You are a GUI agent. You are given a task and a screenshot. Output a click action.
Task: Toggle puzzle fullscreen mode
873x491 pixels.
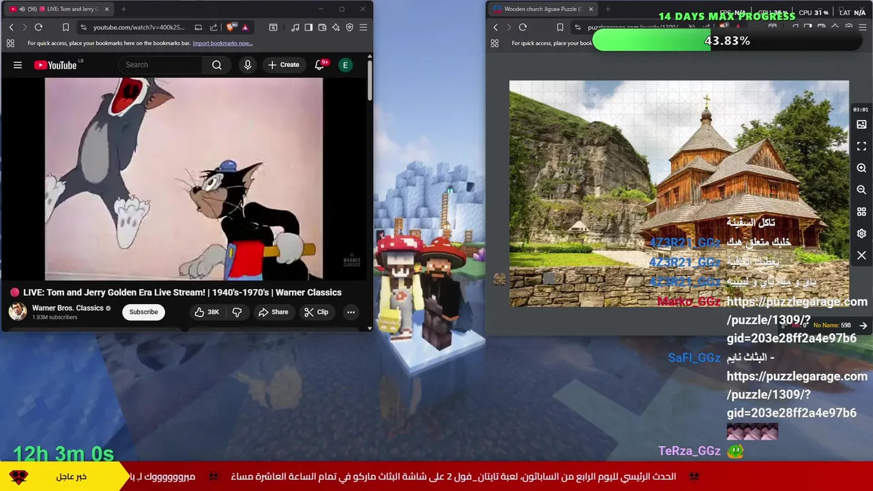[861, 147]
